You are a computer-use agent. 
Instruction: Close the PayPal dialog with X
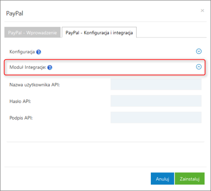[202, 11]
